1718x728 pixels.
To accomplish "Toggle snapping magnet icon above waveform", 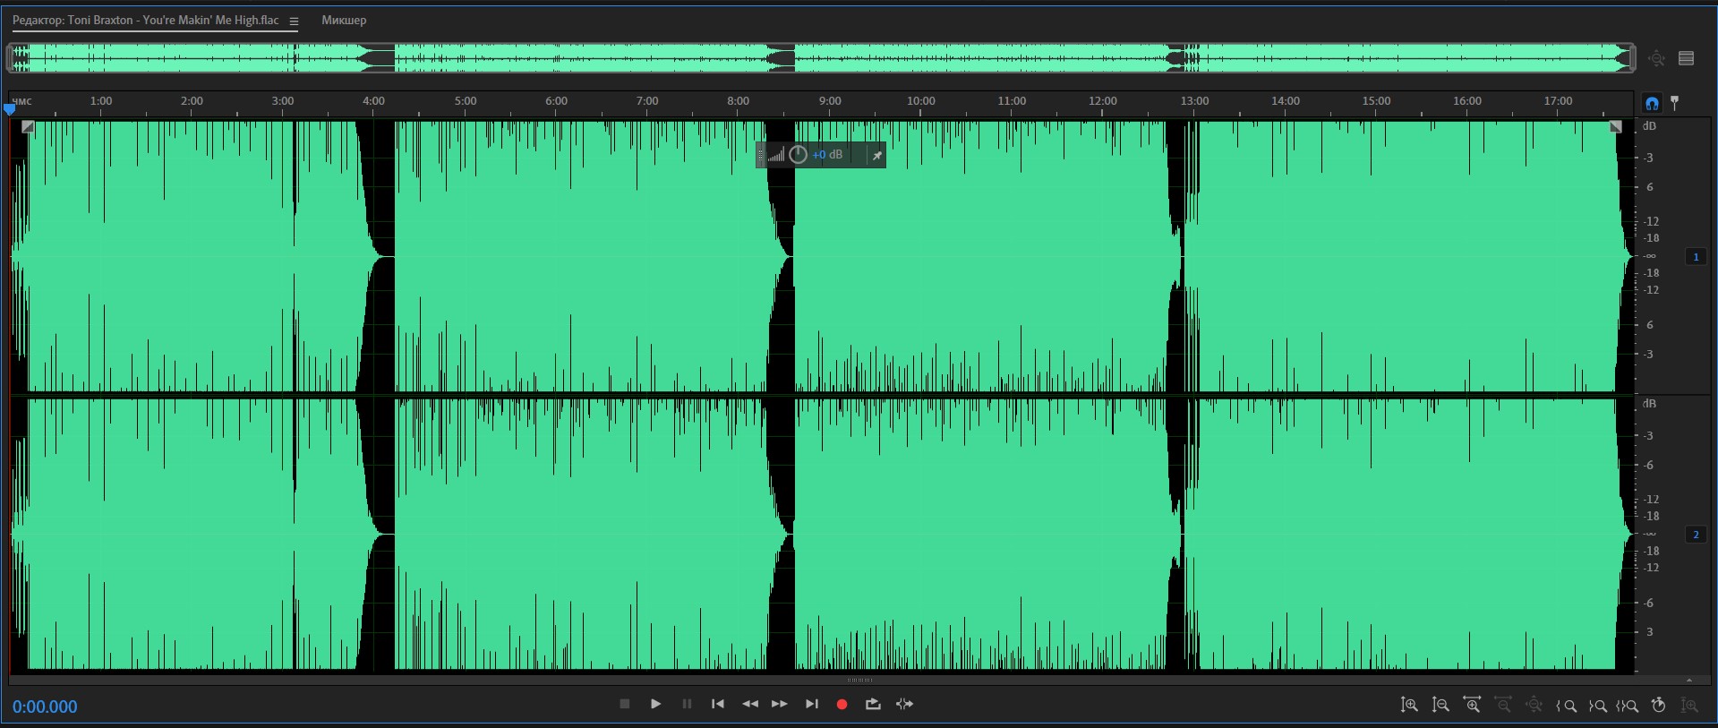I will coord(1652,103).
